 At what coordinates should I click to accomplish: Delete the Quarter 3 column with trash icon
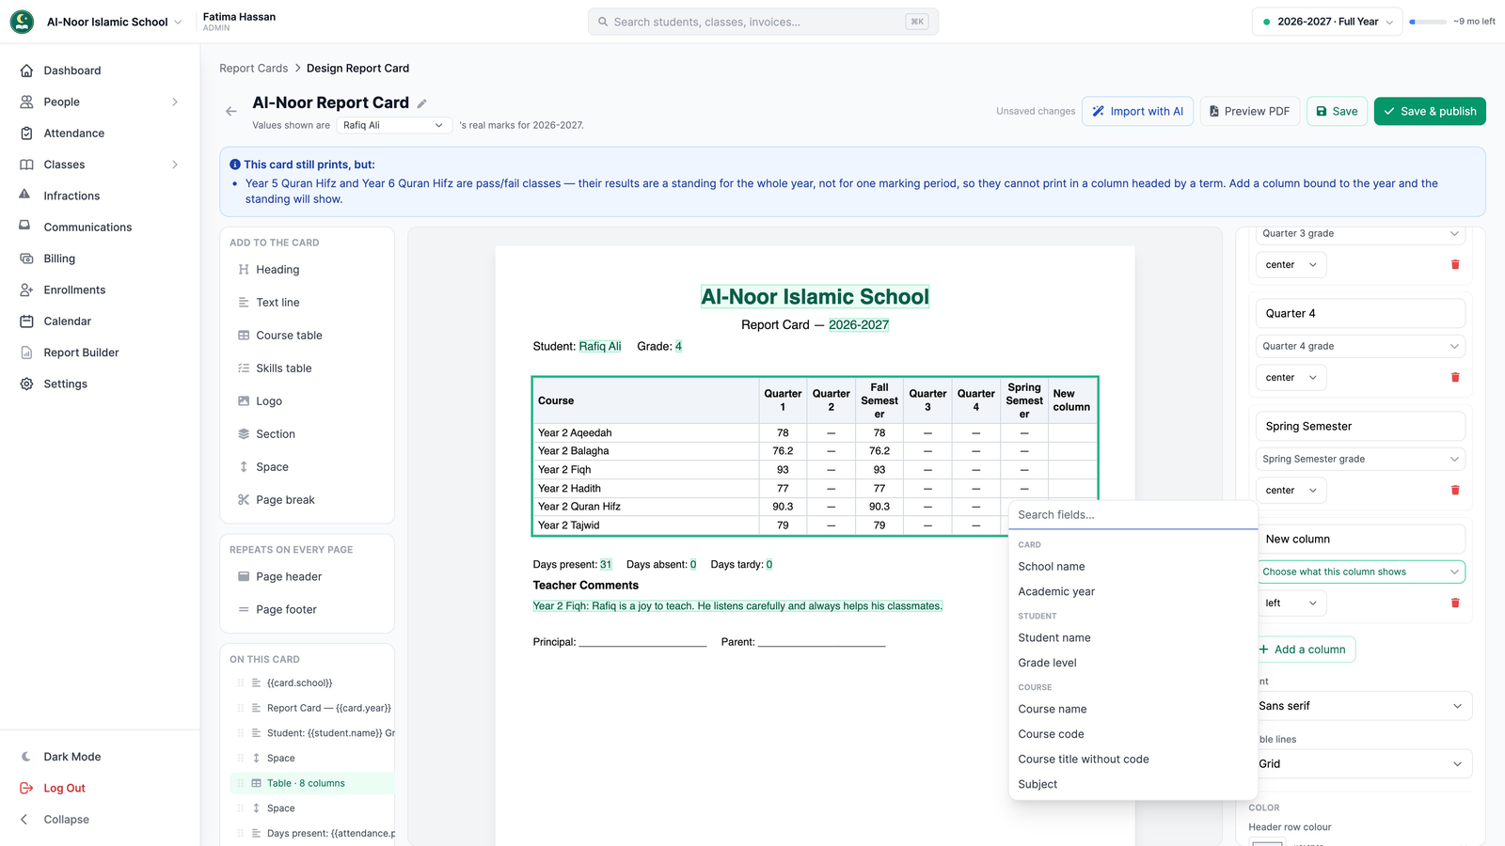(1455, 265)
